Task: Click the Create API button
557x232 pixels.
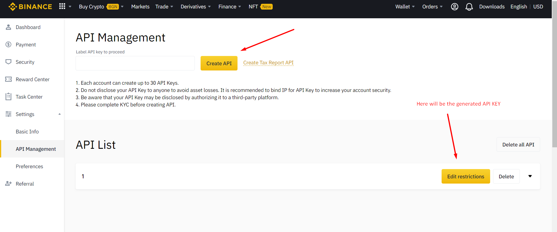Action: tap(219, 63)
